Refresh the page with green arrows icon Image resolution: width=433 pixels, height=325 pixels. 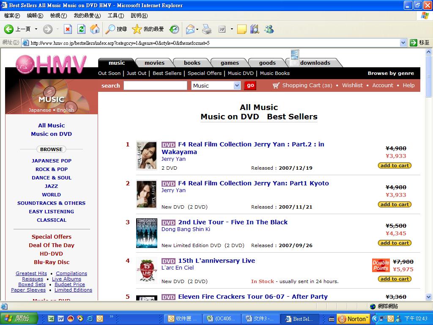(82, 29)
